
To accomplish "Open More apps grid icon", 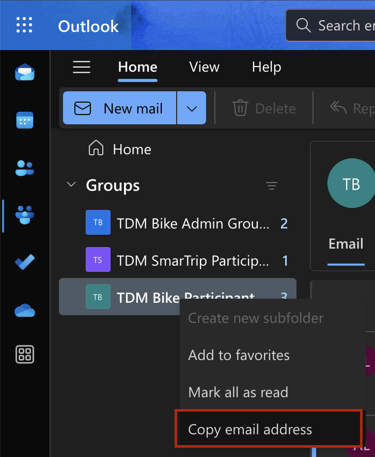I will (x=25, y=354).
